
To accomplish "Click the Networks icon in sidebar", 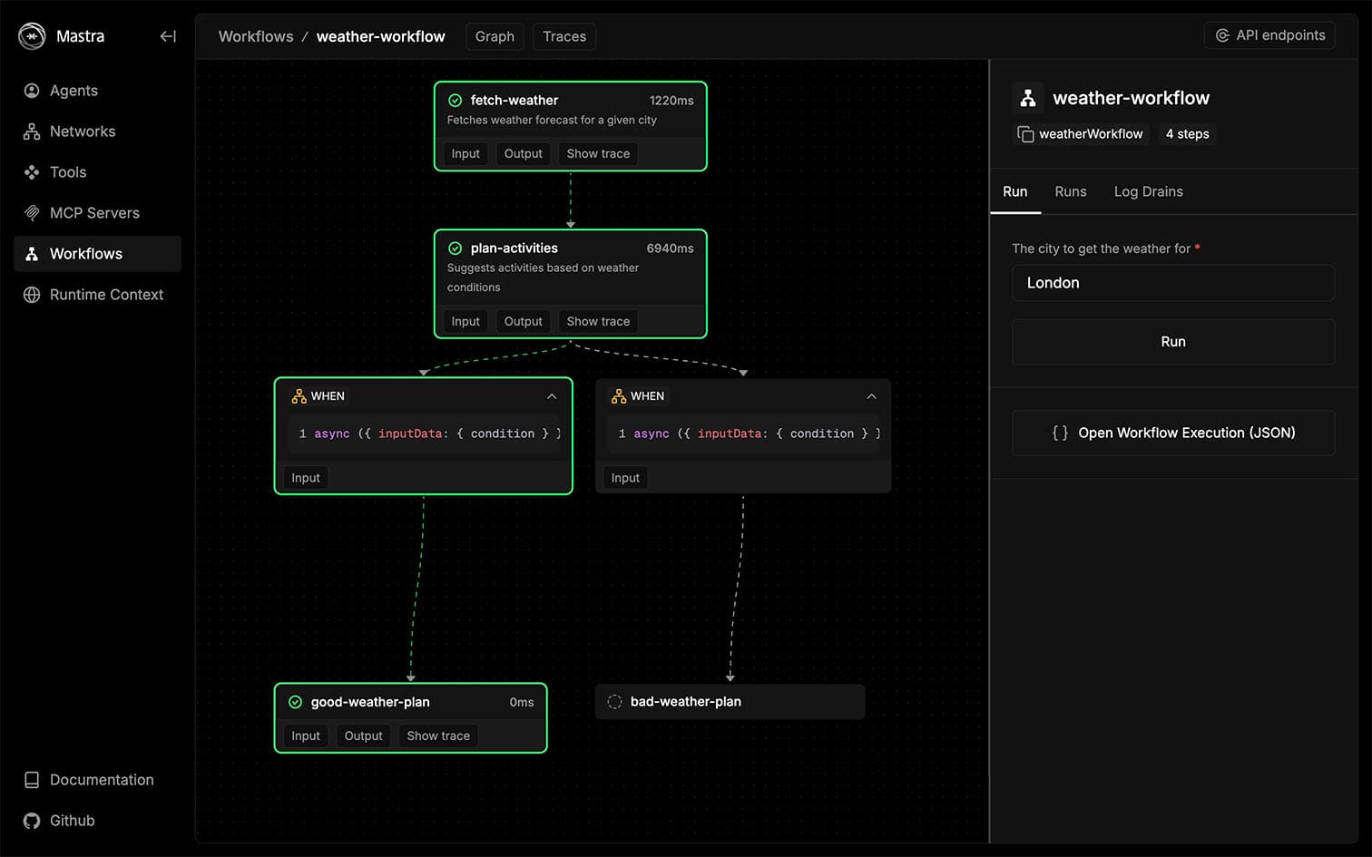I will [x=32, y=131].
